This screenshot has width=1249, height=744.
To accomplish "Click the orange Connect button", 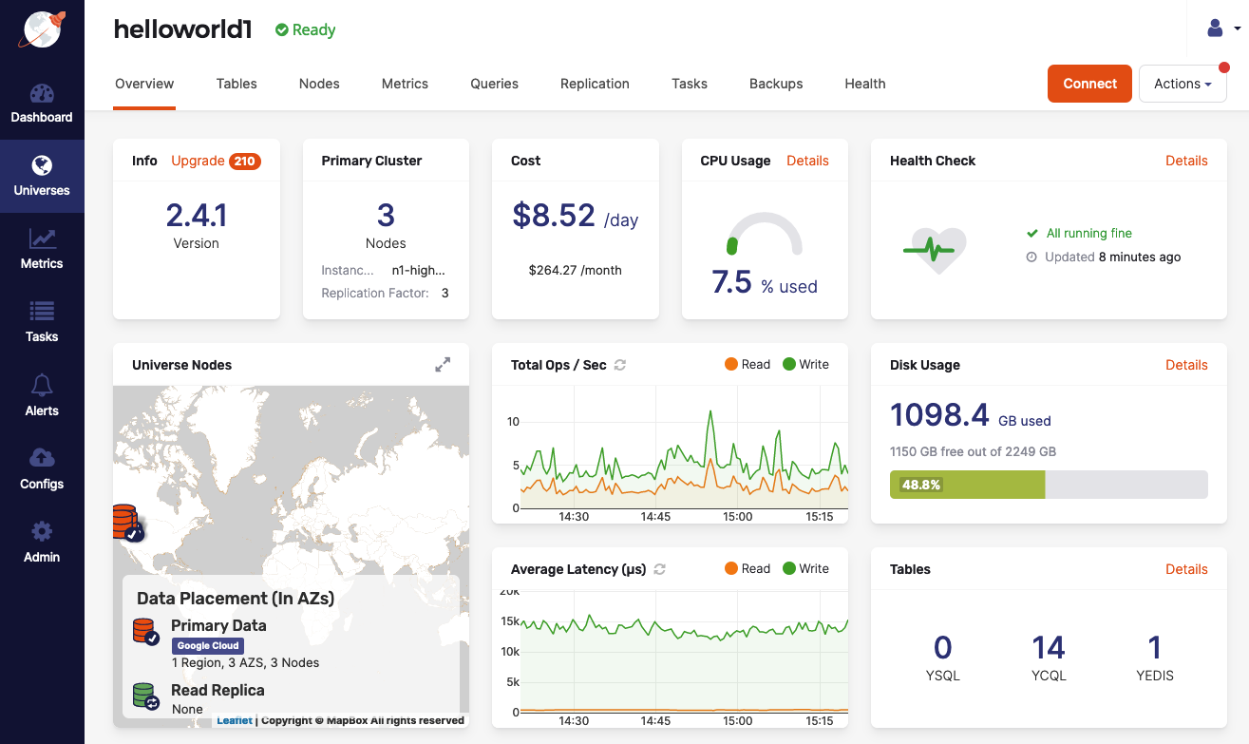I will (1089, 84).
